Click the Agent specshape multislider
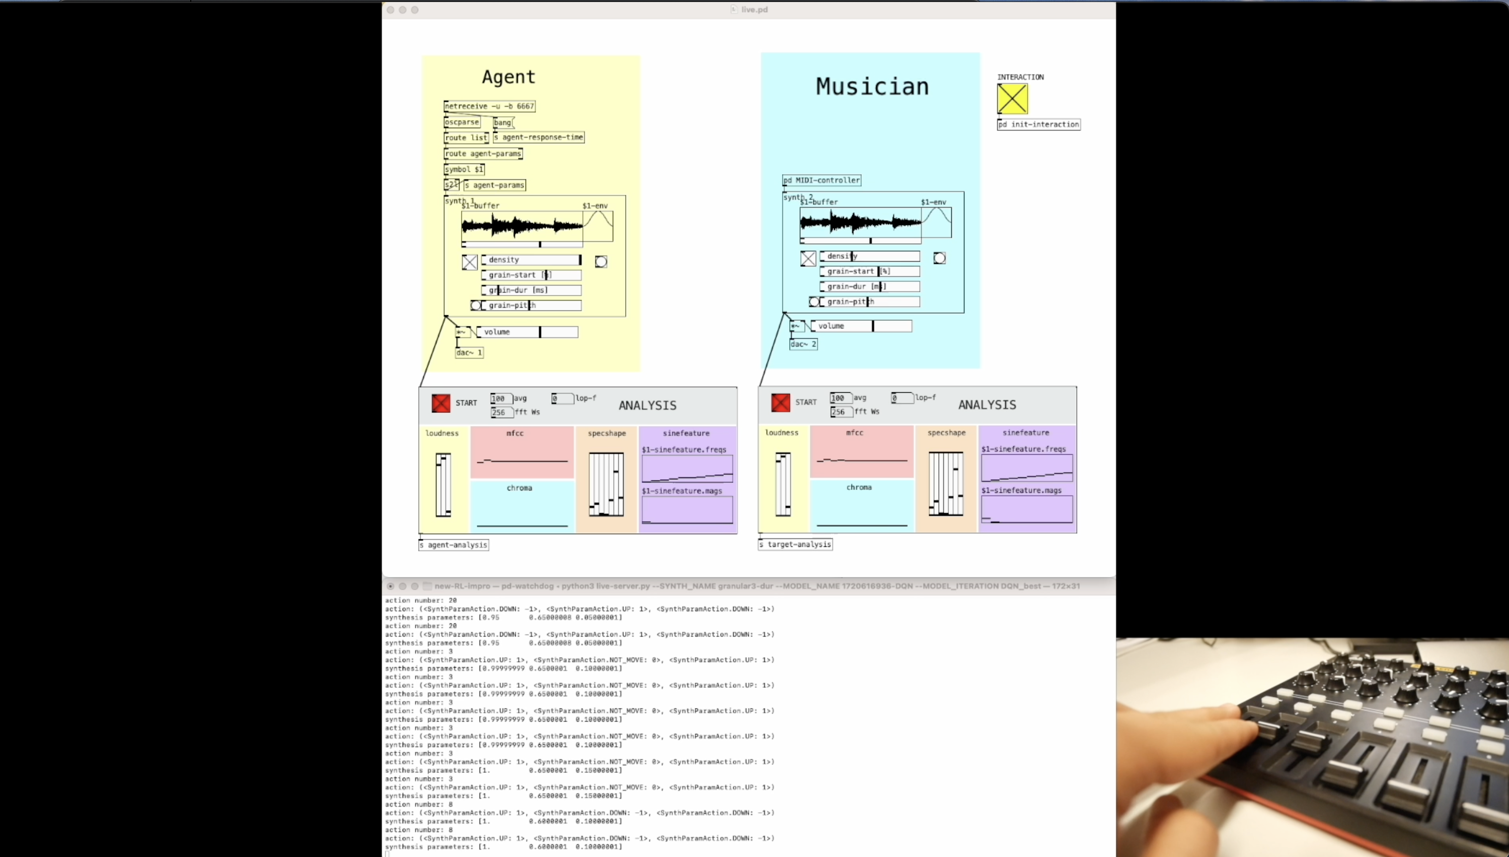Image resolution: width=1509 pixels, height=857 pixels. pyautogui.click(x=606, y=484)
